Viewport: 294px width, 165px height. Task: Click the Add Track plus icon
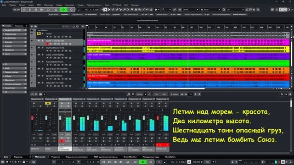pyautogui.click(x=32, y=27)
